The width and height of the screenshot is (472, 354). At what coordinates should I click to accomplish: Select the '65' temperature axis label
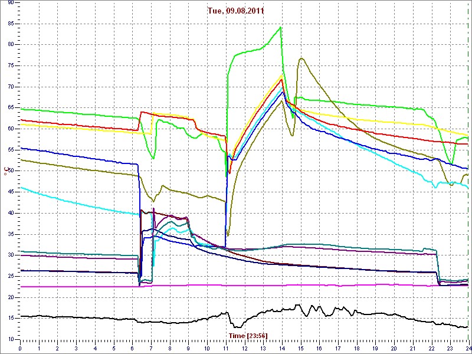click(x=9, y=108)
